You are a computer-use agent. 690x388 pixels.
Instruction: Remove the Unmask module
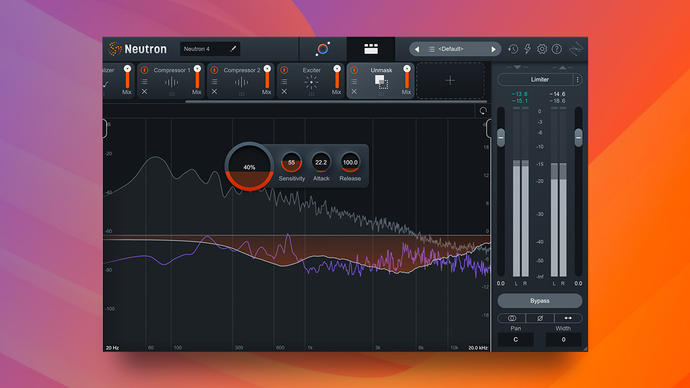(354, 92)
